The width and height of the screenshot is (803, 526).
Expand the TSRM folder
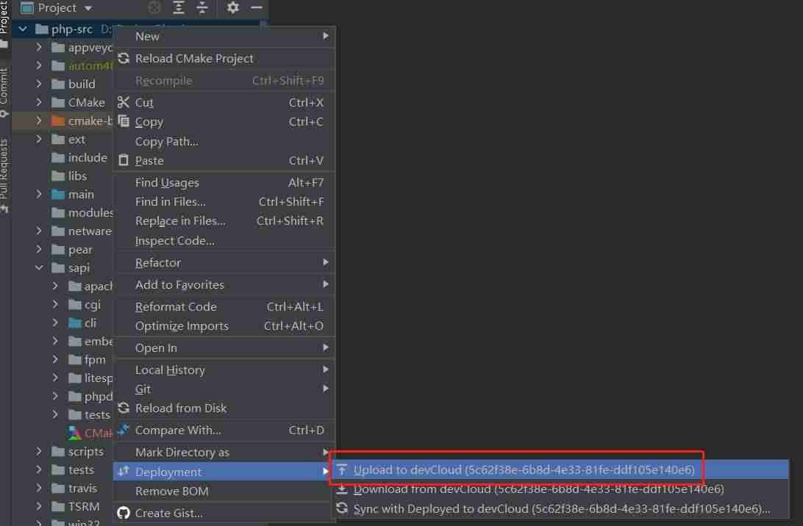(x=39, y=506)
